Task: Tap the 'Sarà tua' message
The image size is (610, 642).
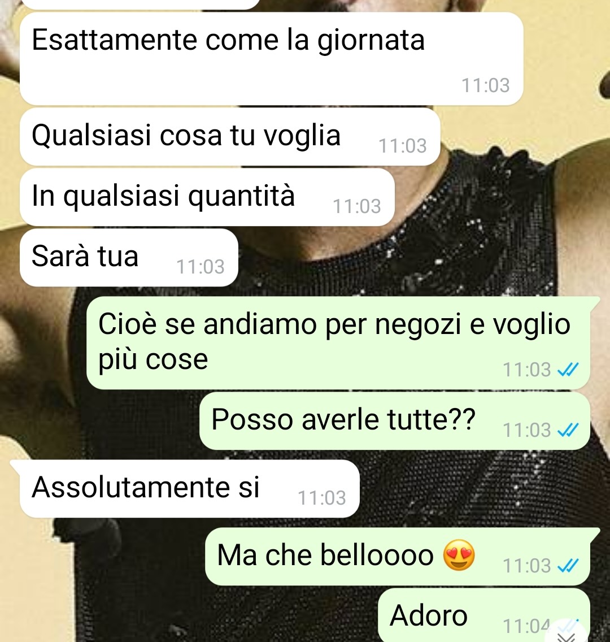Action: coord(129,258)
